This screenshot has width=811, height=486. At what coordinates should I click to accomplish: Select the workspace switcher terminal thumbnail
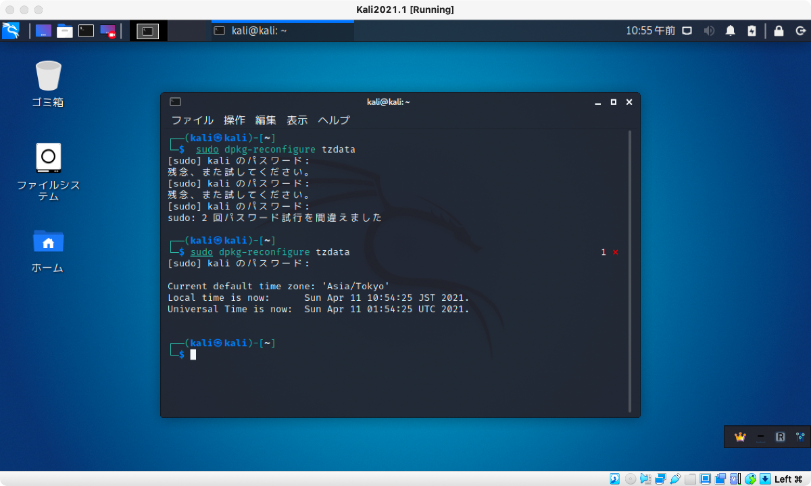(148, 30)
